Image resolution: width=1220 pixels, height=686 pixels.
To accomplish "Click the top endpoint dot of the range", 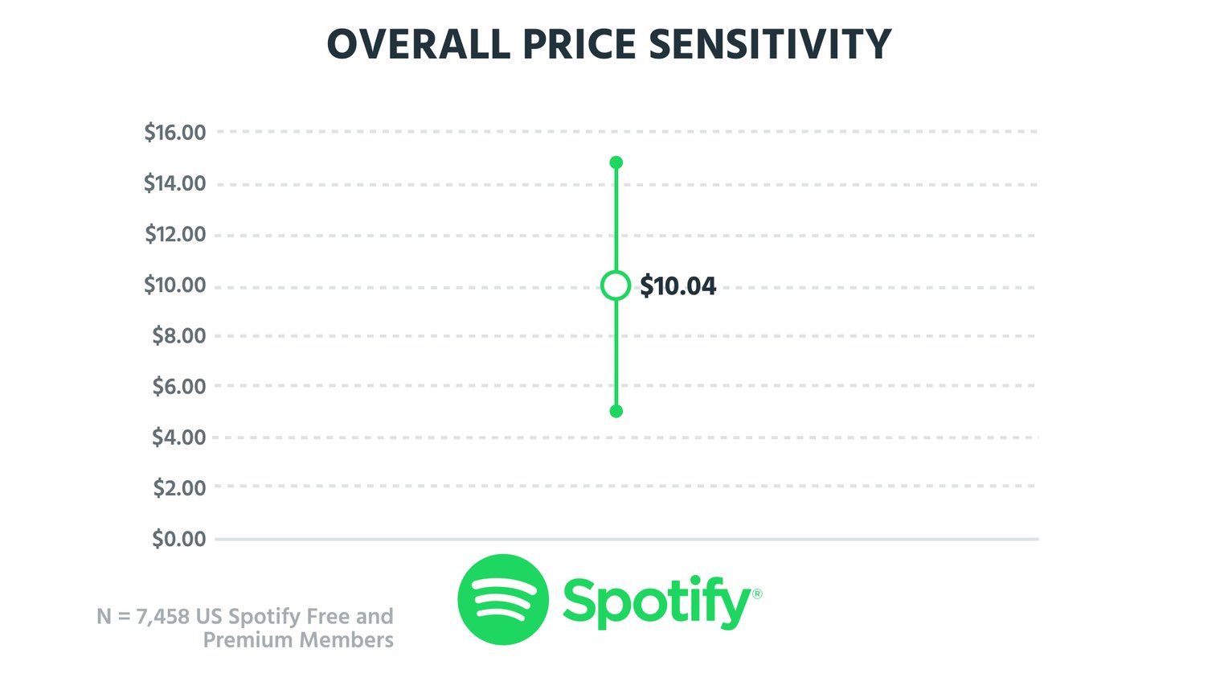I will point(616,162).
